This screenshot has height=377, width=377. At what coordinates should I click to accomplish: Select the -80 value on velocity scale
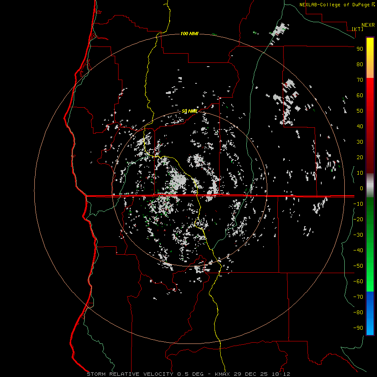pos(358,312)
